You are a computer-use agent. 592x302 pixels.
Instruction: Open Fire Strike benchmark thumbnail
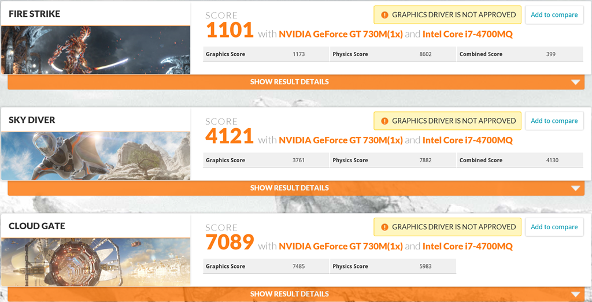click(x=95, y=50)
